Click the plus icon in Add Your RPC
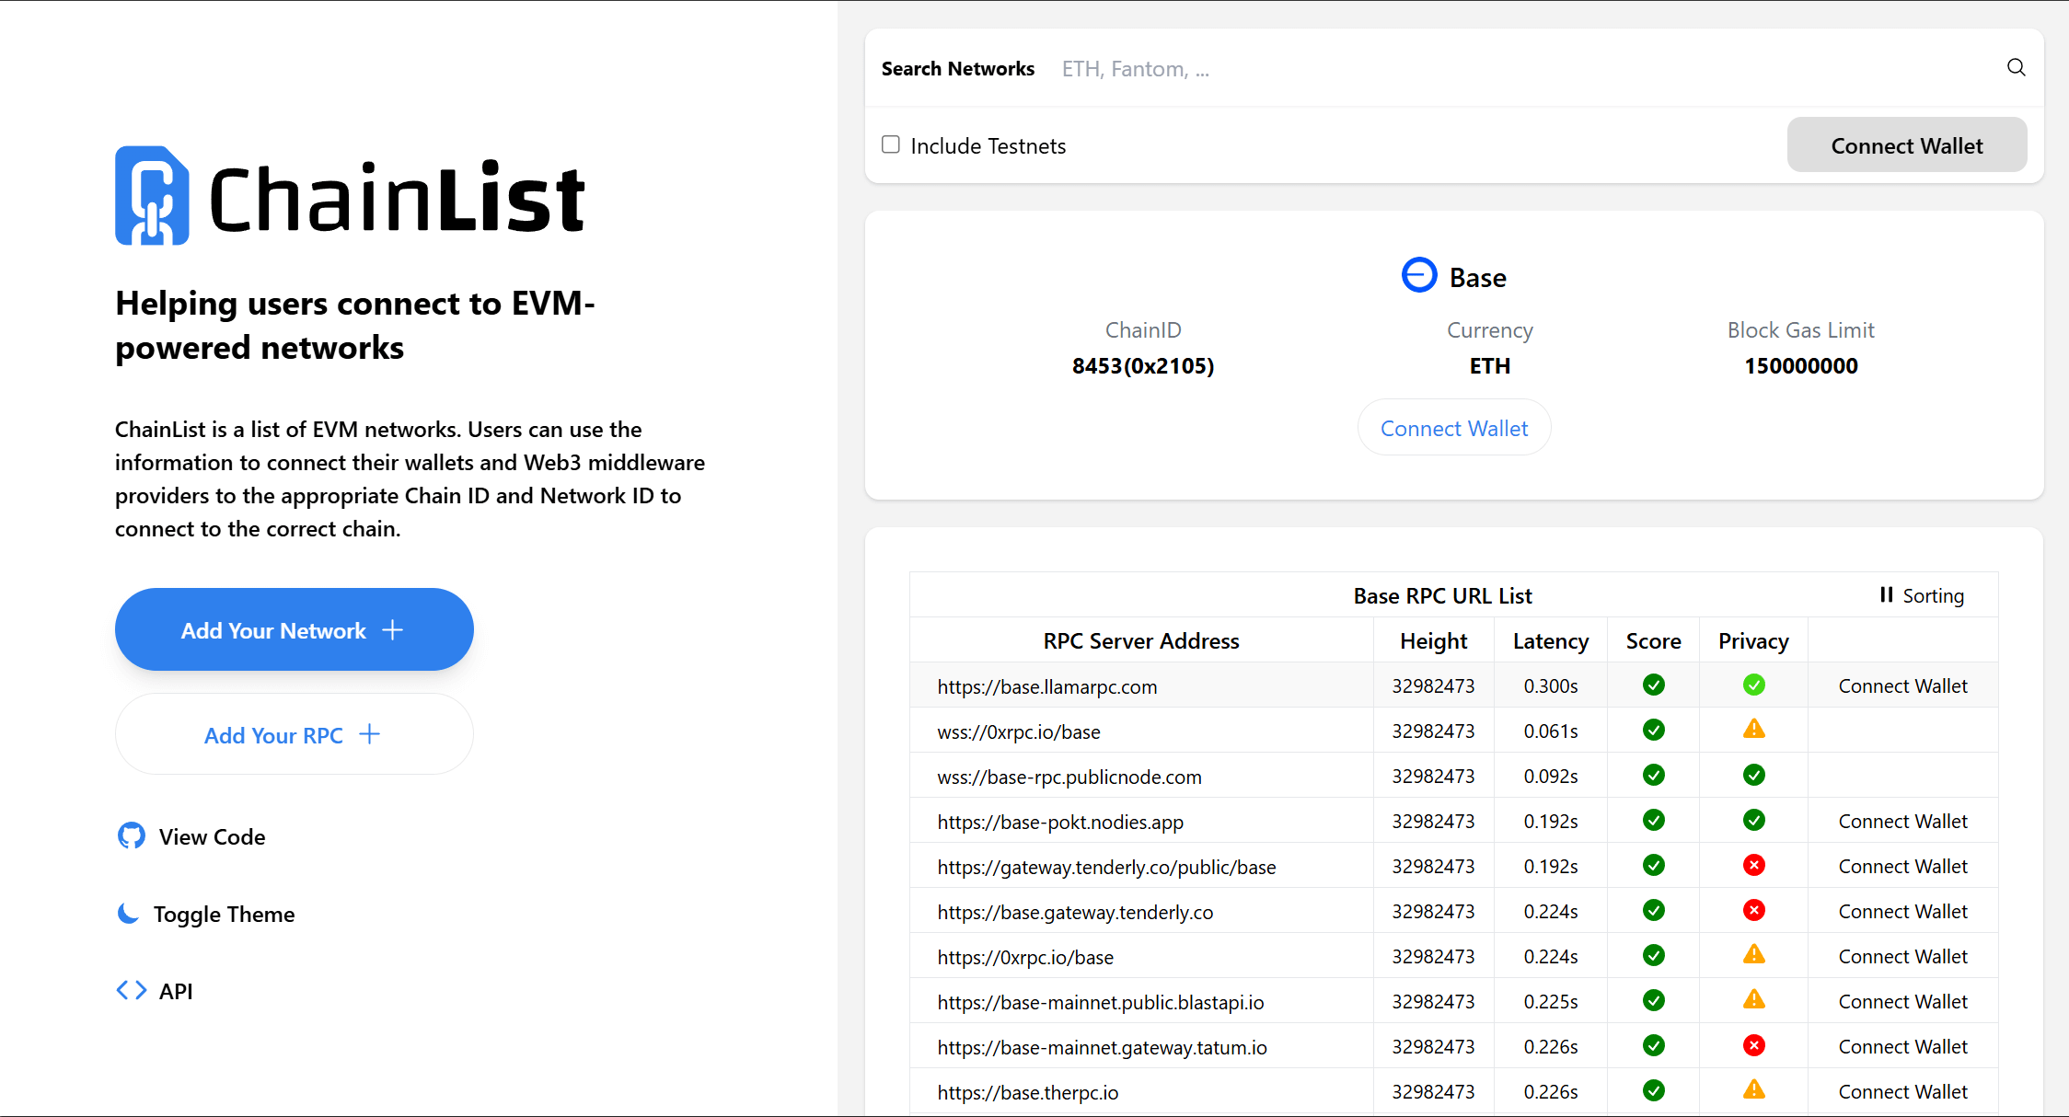Screen dimensions: 2069x1117 pyautogui.click(x=369, y=734)
